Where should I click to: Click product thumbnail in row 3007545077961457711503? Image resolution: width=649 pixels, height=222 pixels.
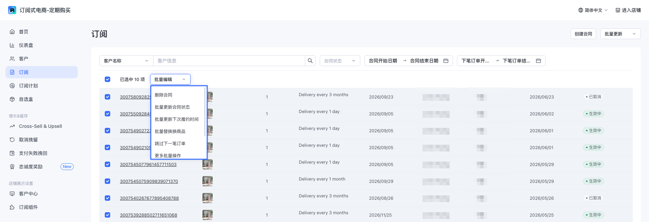tap(208, 164)
